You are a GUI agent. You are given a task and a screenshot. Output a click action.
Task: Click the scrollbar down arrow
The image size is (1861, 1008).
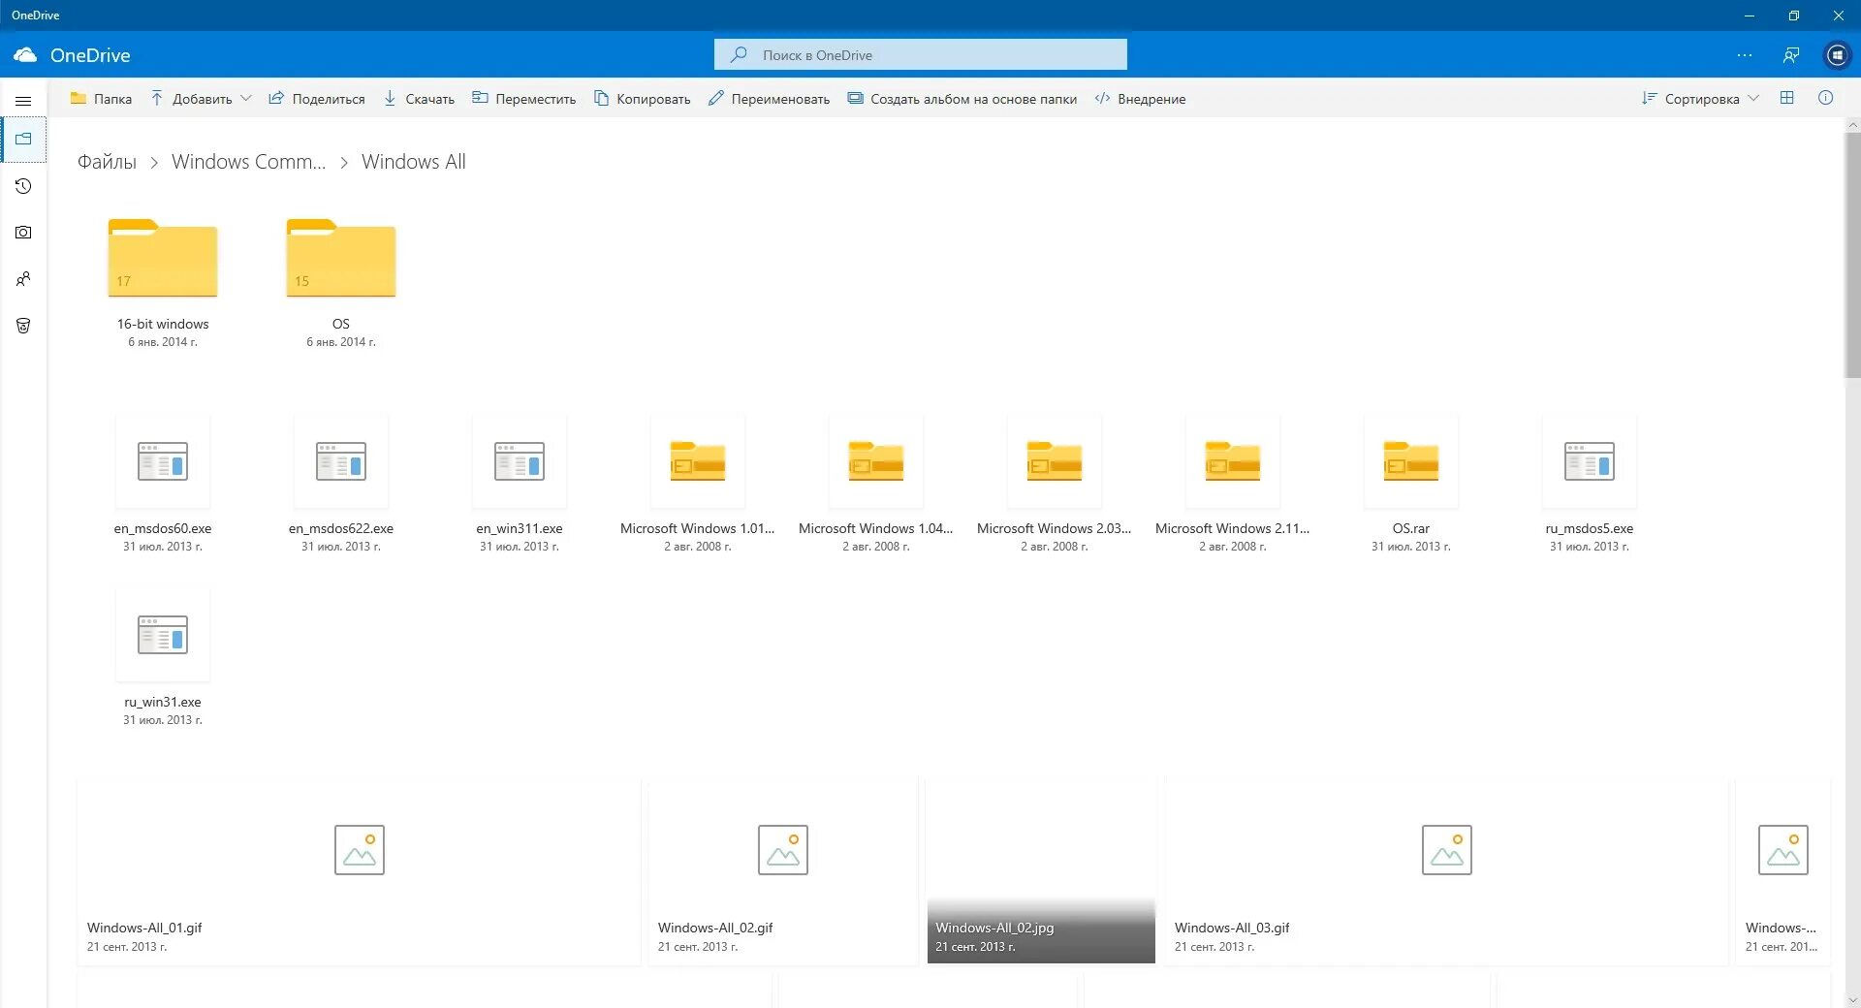pos(1852,1000)
